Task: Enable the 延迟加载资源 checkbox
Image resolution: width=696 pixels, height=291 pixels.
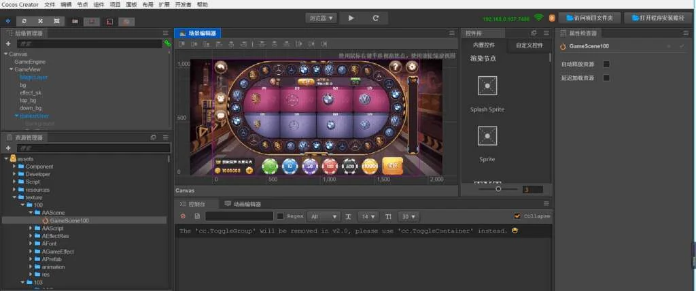Action: (606, 78)
